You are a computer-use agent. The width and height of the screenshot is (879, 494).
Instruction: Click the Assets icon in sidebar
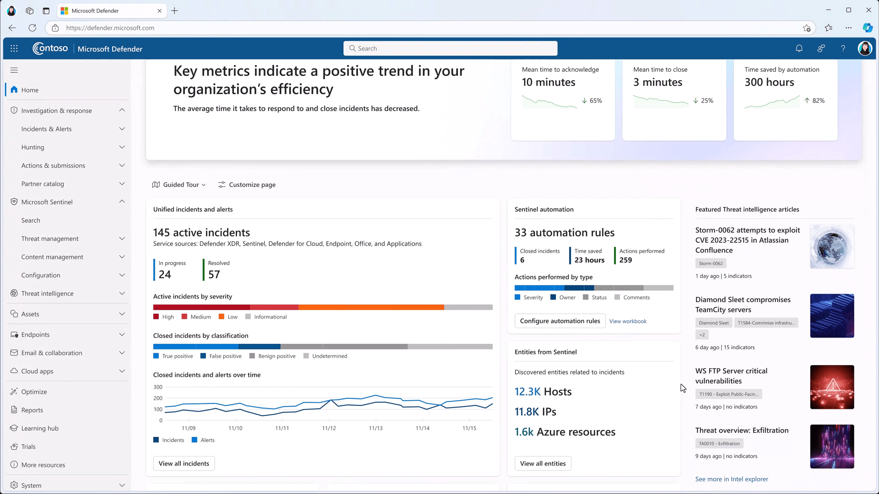tap(14, 314)
